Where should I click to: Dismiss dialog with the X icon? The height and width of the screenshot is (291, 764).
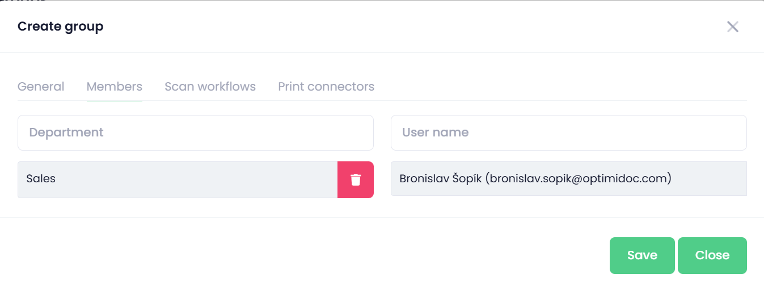pyautogui.click(x=732, y=27)
